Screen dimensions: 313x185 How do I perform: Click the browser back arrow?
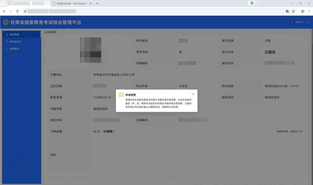coord(4,11)
